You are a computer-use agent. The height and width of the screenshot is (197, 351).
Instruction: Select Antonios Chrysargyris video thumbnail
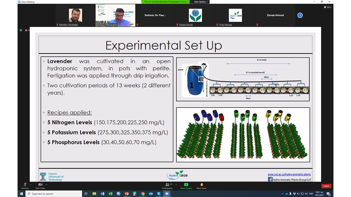point(115,16)
